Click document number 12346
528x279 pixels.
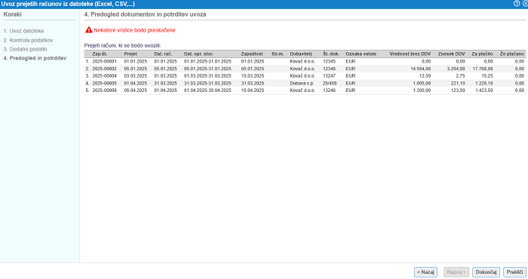(329, 69)
